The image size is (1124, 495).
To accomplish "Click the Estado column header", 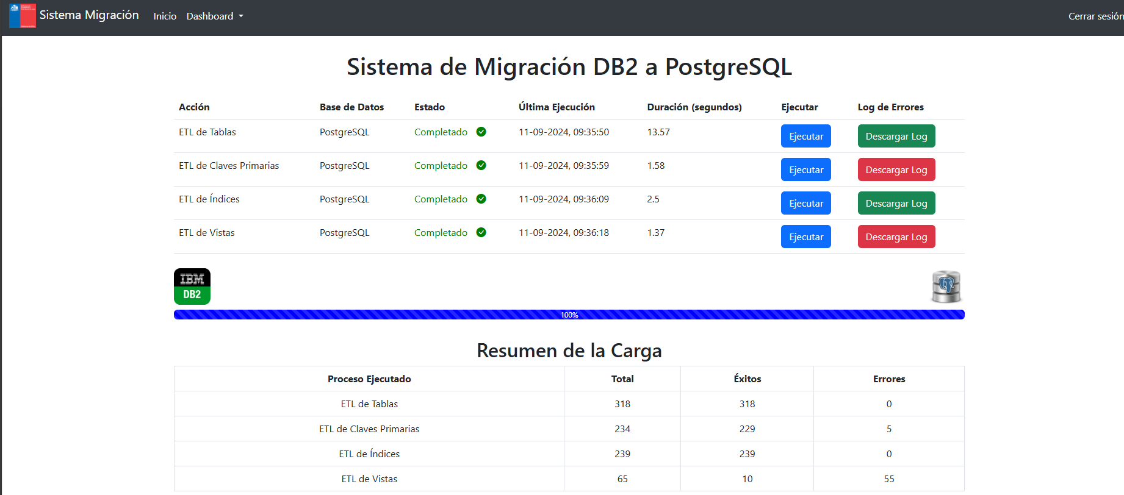I will pos(430,107).
